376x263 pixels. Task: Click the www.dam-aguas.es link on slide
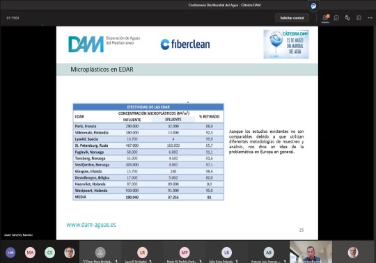coord(91,225)
